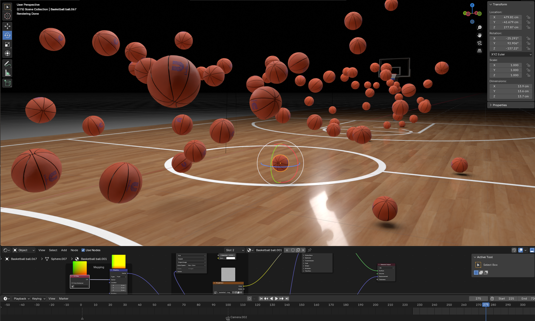
Task: Open the timeline Marker menu
Action: 64,299
